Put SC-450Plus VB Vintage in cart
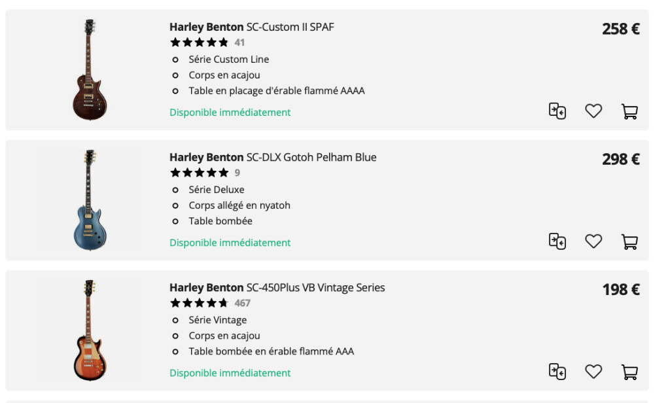The image size is (666, 403). [x=629, y=372]
